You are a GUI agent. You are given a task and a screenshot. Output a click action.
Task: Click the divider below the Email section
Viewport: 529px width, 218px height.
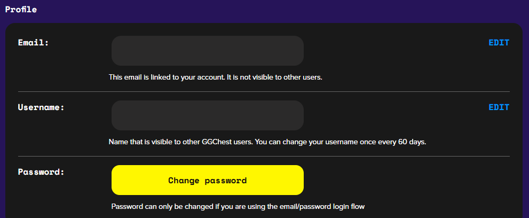click(x=264, y=92)
